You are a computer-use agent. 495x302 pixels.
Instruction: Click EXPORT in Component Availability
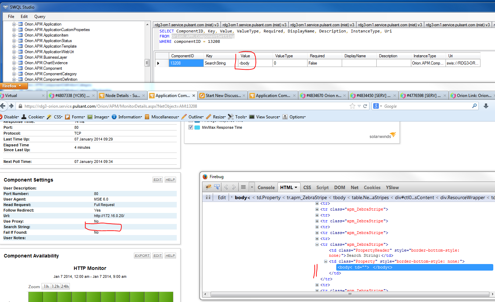[142, 255]
